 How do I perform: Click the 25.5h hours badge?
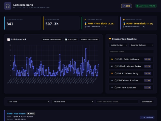(148, 66)
